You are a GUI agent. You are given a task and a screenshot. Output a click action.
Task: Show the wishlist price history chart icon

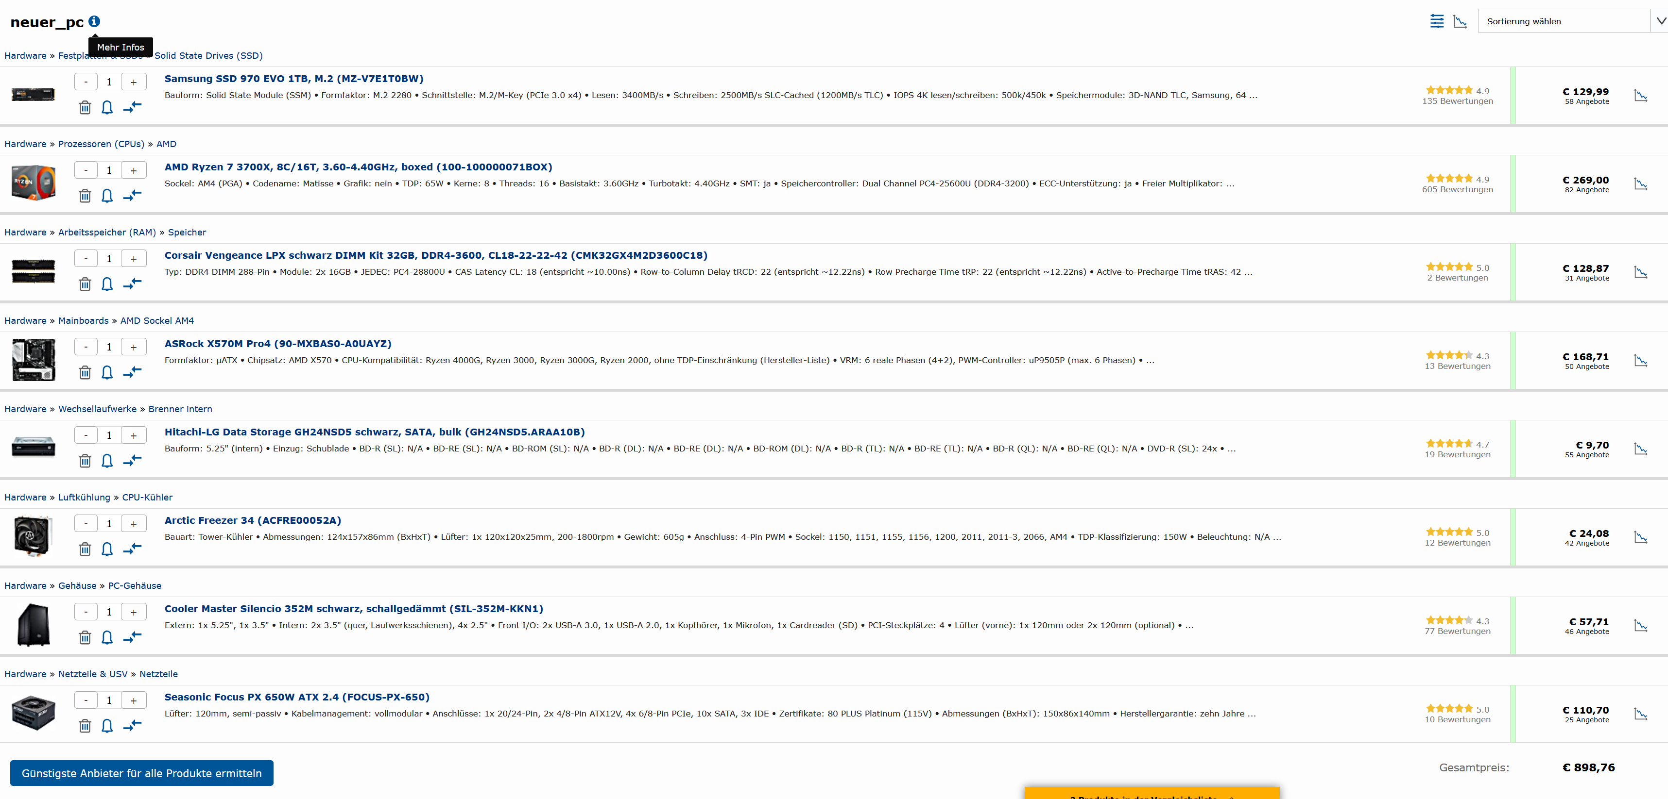[1460, 21]
